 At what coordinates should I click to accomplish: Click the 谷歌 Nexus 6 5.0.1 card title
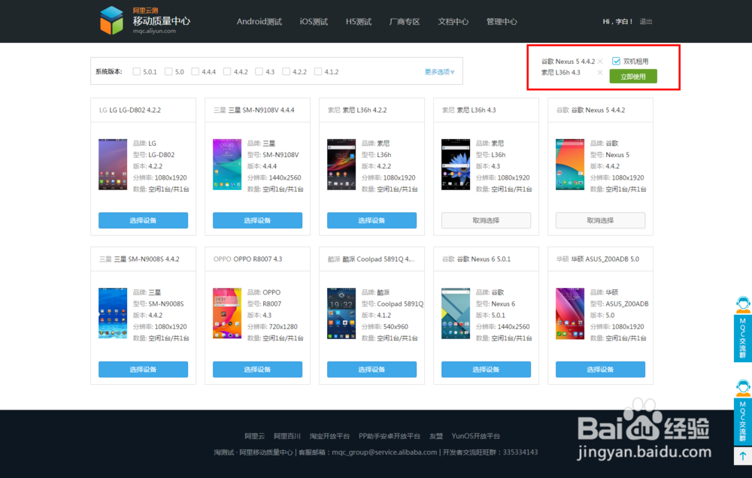[x=476, y=259]
